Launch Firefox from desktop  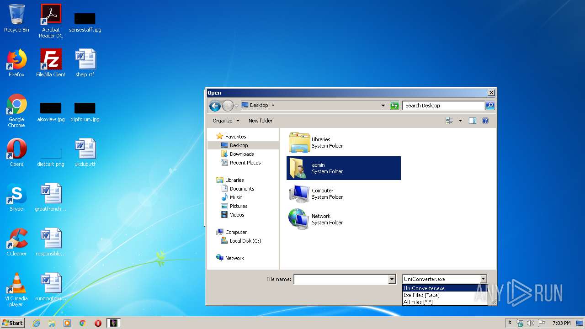pos(16,63)
